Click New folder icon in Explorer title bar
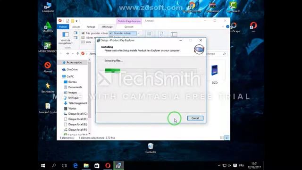Image resolution: width=302 pixels, height=170 pixels. [x=73, y=21]
